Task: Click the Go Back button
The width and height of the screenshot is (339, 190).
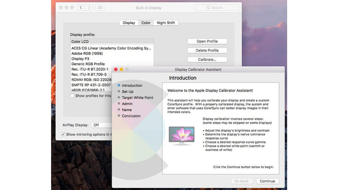Action: click(242, 181)
